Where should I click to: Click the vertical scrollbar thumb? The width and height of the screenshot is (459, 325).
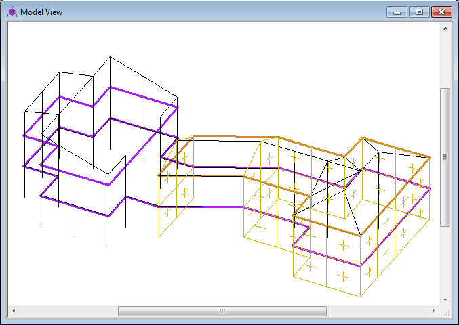(x=445, y=157)
